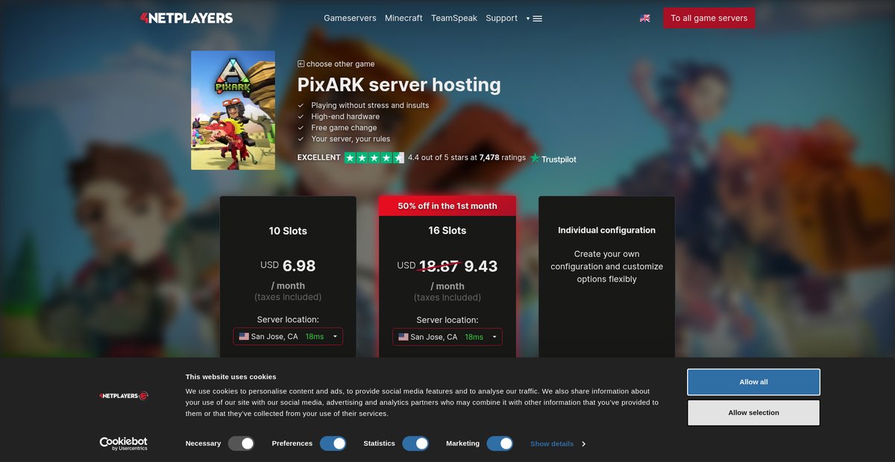The height and width of the screenshot is (462, 895).
Task: Click the Show details link text
Action: point(552,444)
